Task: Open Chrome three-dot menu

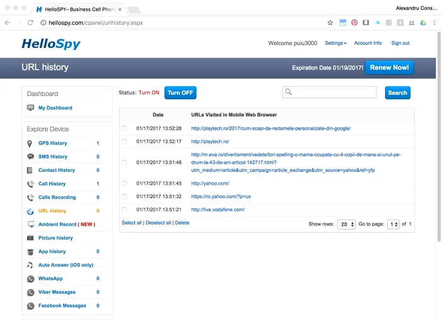Action: (x=434, y=23)
